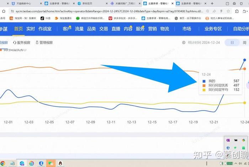The image size is (249, 167).
Task: Open the Edge browser taskbar icon
Action: 22,163
